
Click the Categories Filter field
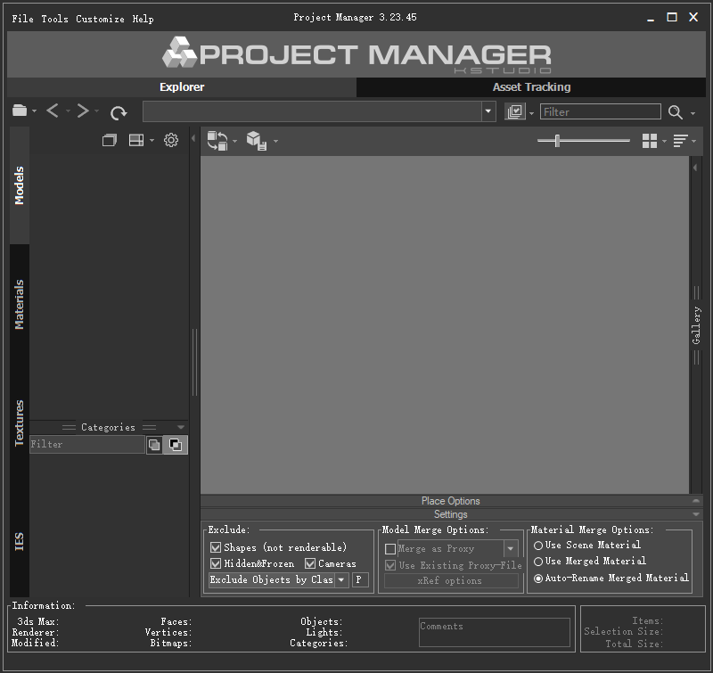(x=87, y=444)
